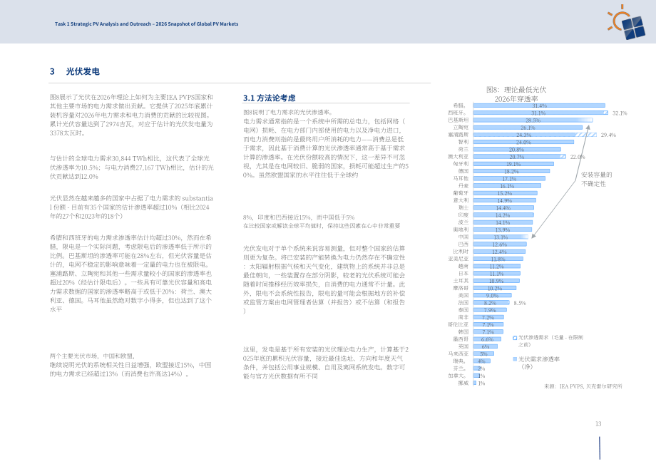
Task: Click the 西班牙 31.1% bar
Action: coord(538,113)
